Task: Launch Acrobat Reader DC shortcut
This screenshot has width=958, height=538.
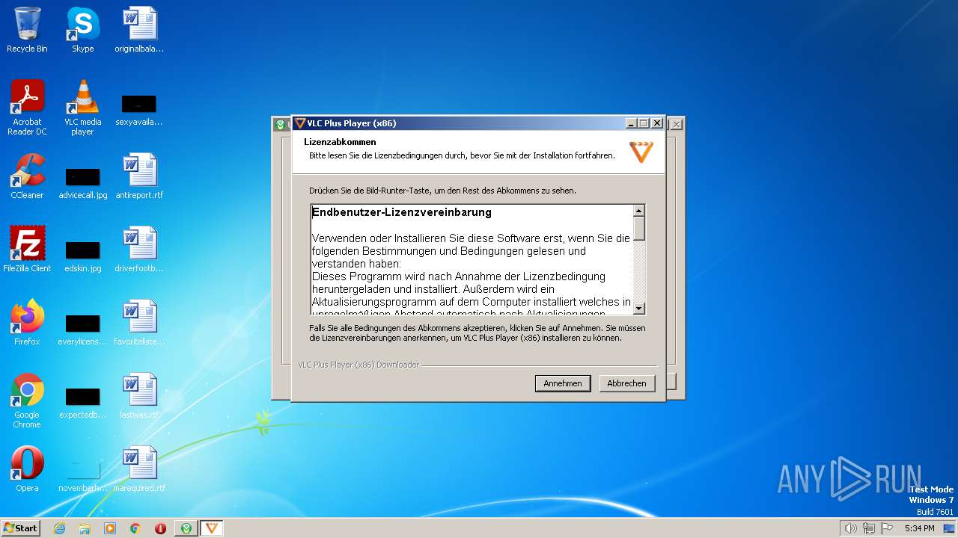Action: [x=27, y=108]
